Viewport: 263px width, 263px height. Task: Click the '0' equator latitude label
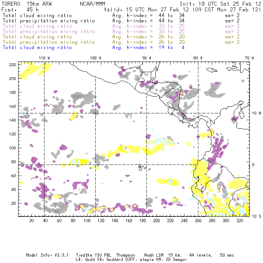click(x=253, y=165)
